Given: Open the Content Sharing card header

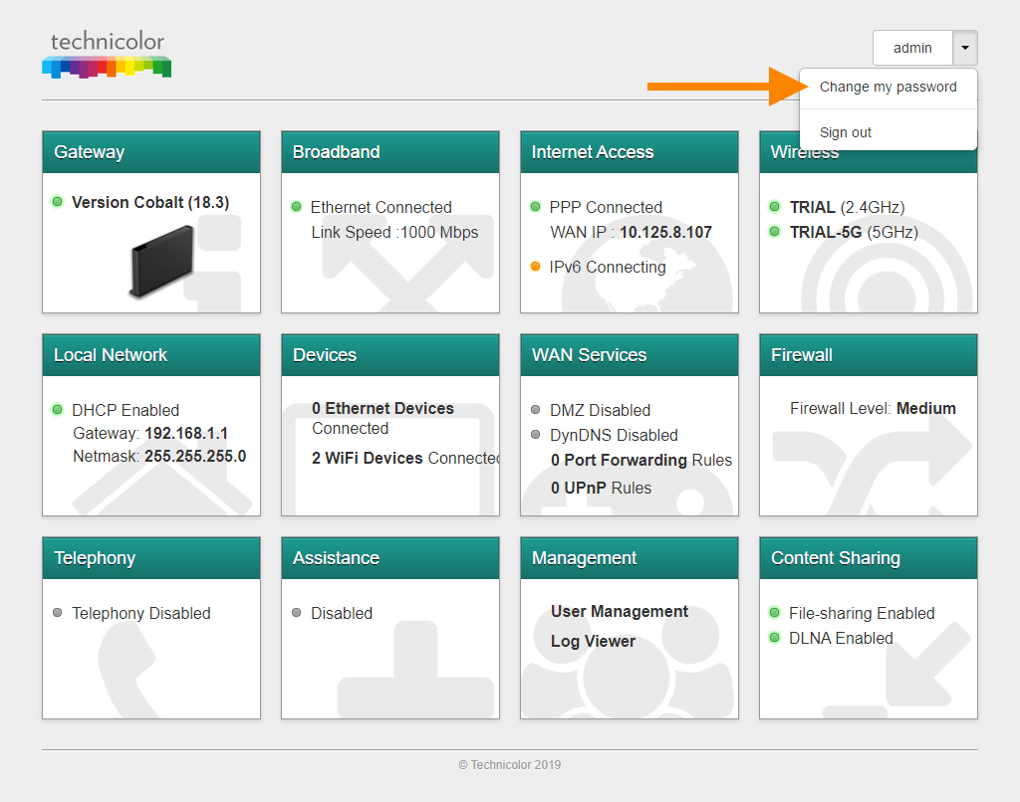Looking at the screenshot, I should coord(868,558).
